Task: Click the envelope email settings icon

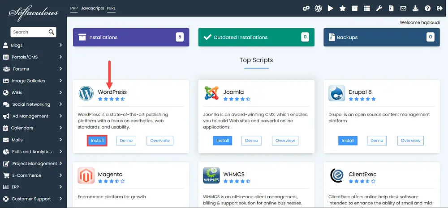Action: 403,8
